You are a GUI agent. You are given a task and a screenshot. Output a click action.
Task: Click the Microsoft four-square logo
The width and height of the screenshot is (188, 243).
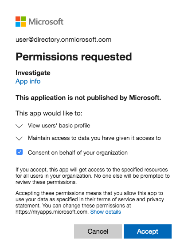coord(20,21)
